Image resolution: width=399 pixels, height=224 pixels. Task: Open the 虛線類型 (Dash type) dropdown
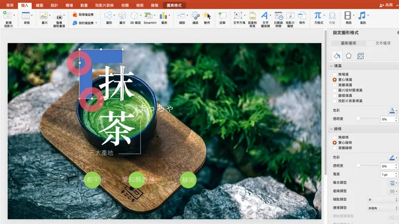[393, 191]
